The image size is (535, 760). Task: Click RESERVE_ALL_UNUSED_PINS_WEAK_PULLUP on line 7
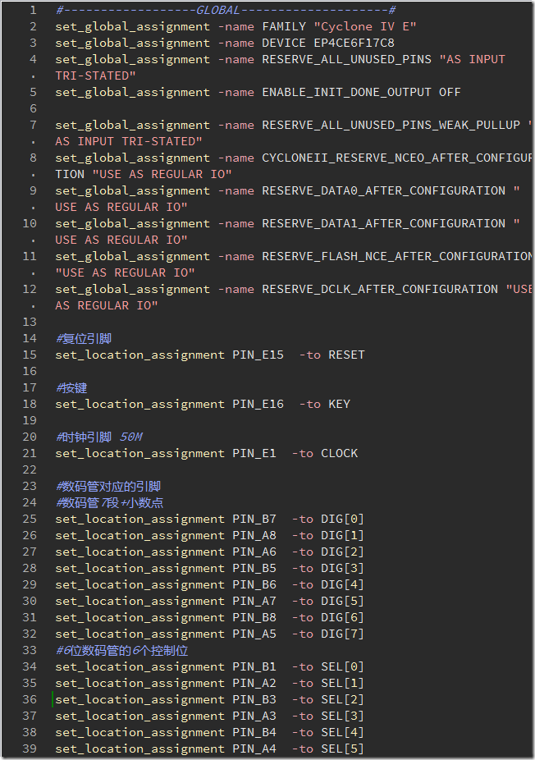391,125
